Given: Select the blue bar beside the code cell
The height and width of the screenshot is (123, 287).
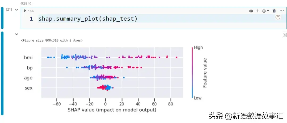Looking at the screenshot, I should point(2,18).
